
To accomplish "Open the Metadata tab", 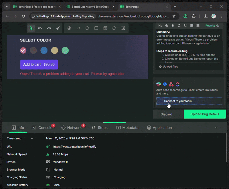I will click(x=127, y=128).
